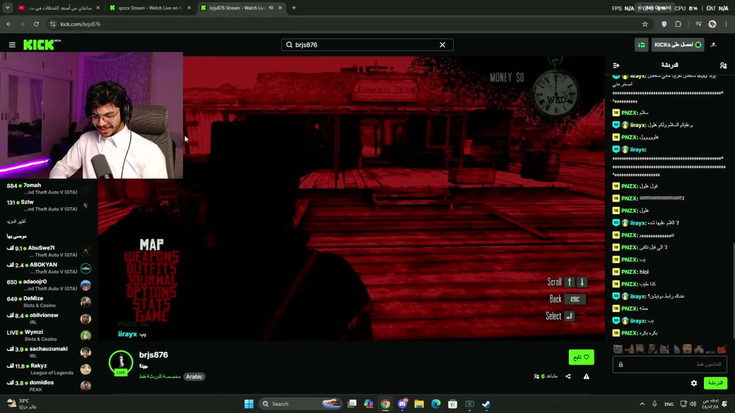Open the chat users list icon
Image resolution: width=735 pixels, height=413 pixels.
click(x=723, y=65)
